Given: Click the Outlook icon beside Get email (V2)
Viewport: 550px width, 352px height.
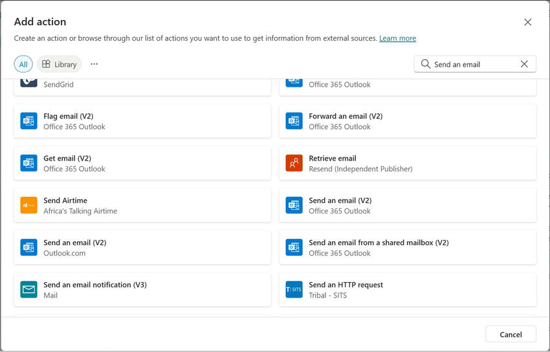Looking at the screenshot, I should click(28, 163).
